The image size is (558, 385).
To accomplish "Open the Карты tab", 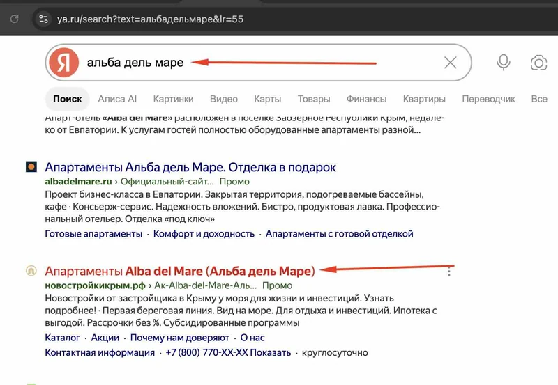I will click(x=268, y=99).
